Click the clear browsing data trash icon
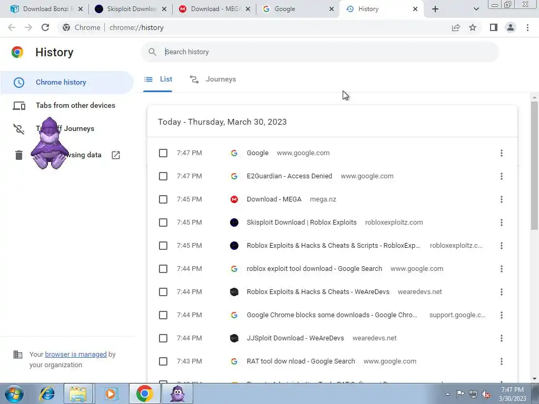This screenshot has height=404, width=539. (x=19, y=155)
